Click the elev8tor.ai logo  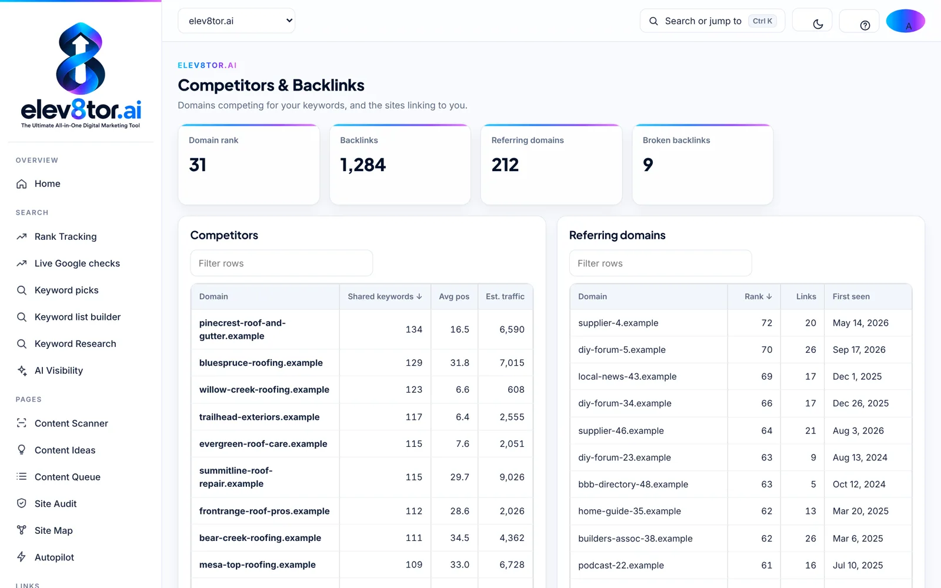(x=81, y=75)
